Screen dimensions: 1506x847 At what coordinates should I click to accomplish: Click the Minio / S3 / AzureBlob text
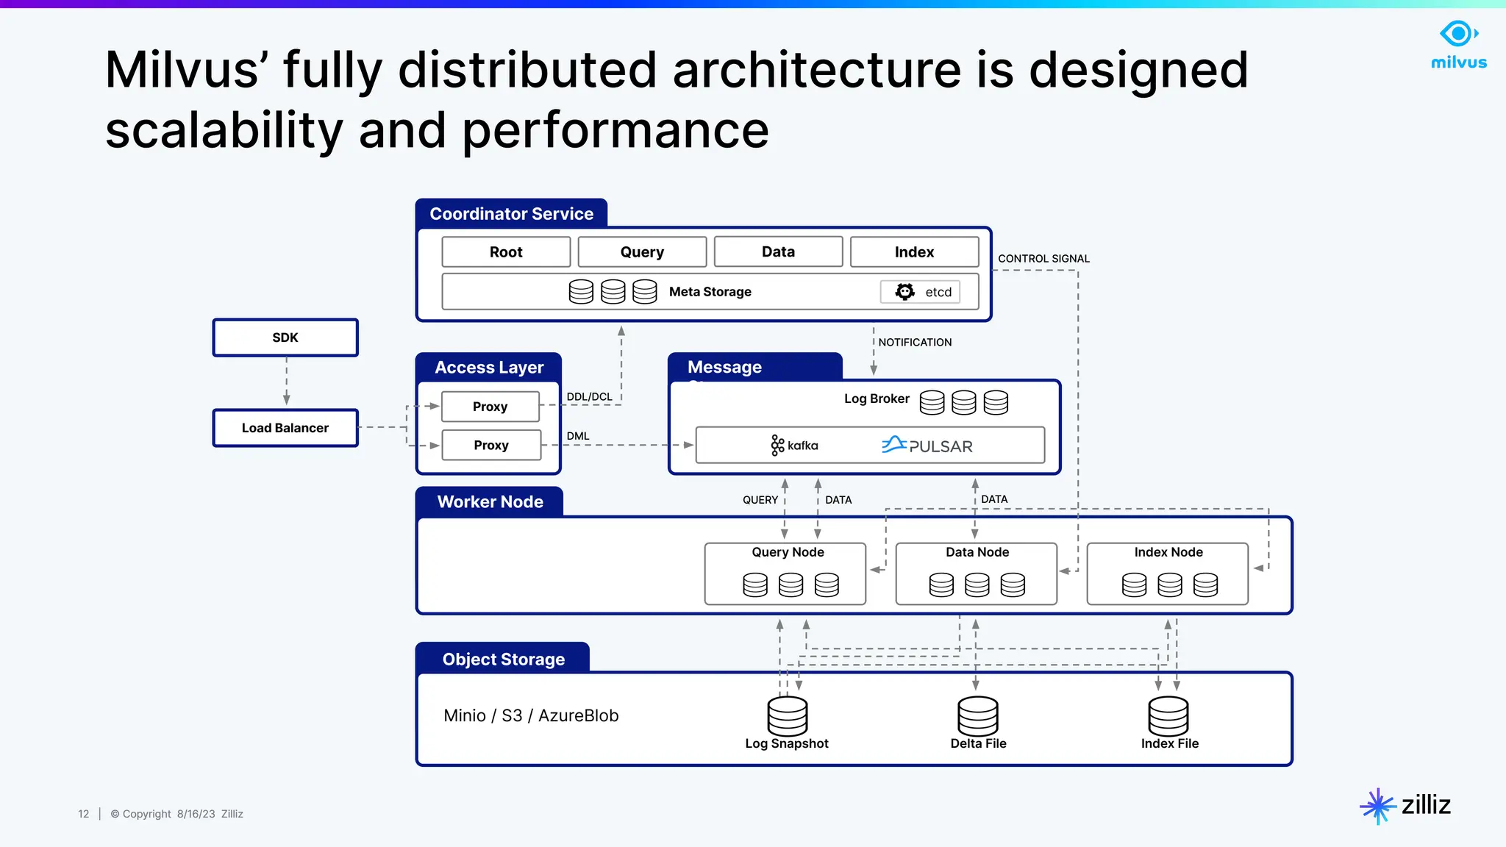(x=531, y=715)
